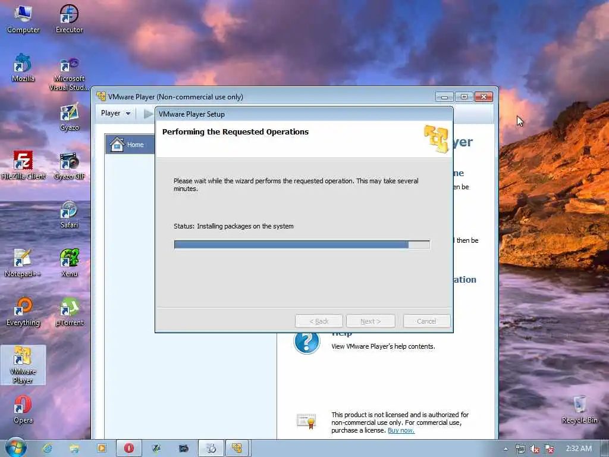Image resolution: width=609 pixels, height=457 pixels.
Task: Click the license certificate icon
Action: [306, 421]
